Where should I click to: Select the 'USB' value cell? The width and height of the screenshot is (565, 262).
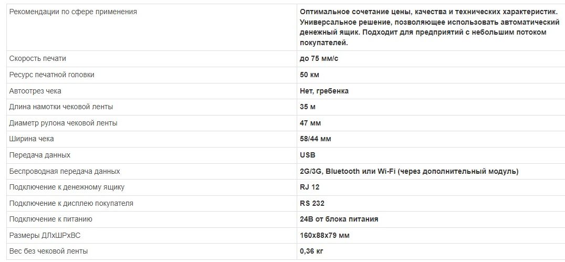click(x=307, y=155)
